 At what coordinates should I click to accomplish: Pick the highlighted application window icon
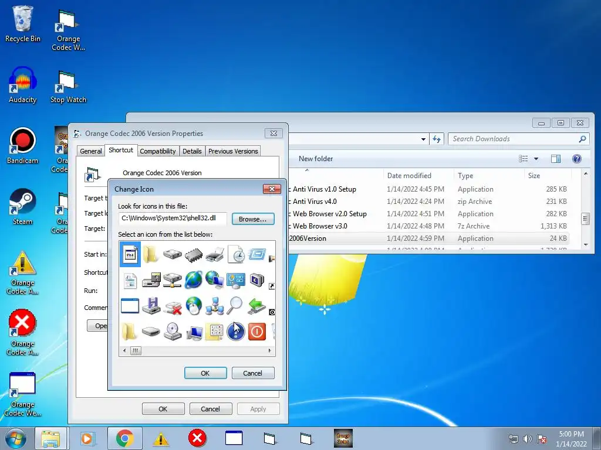pos(130,254)
